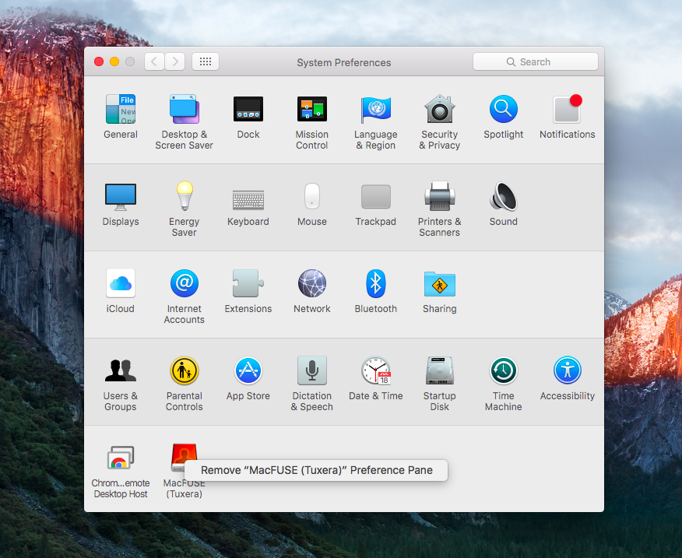
Task: Click the back navigation arrow
Action: coord(155,62)
